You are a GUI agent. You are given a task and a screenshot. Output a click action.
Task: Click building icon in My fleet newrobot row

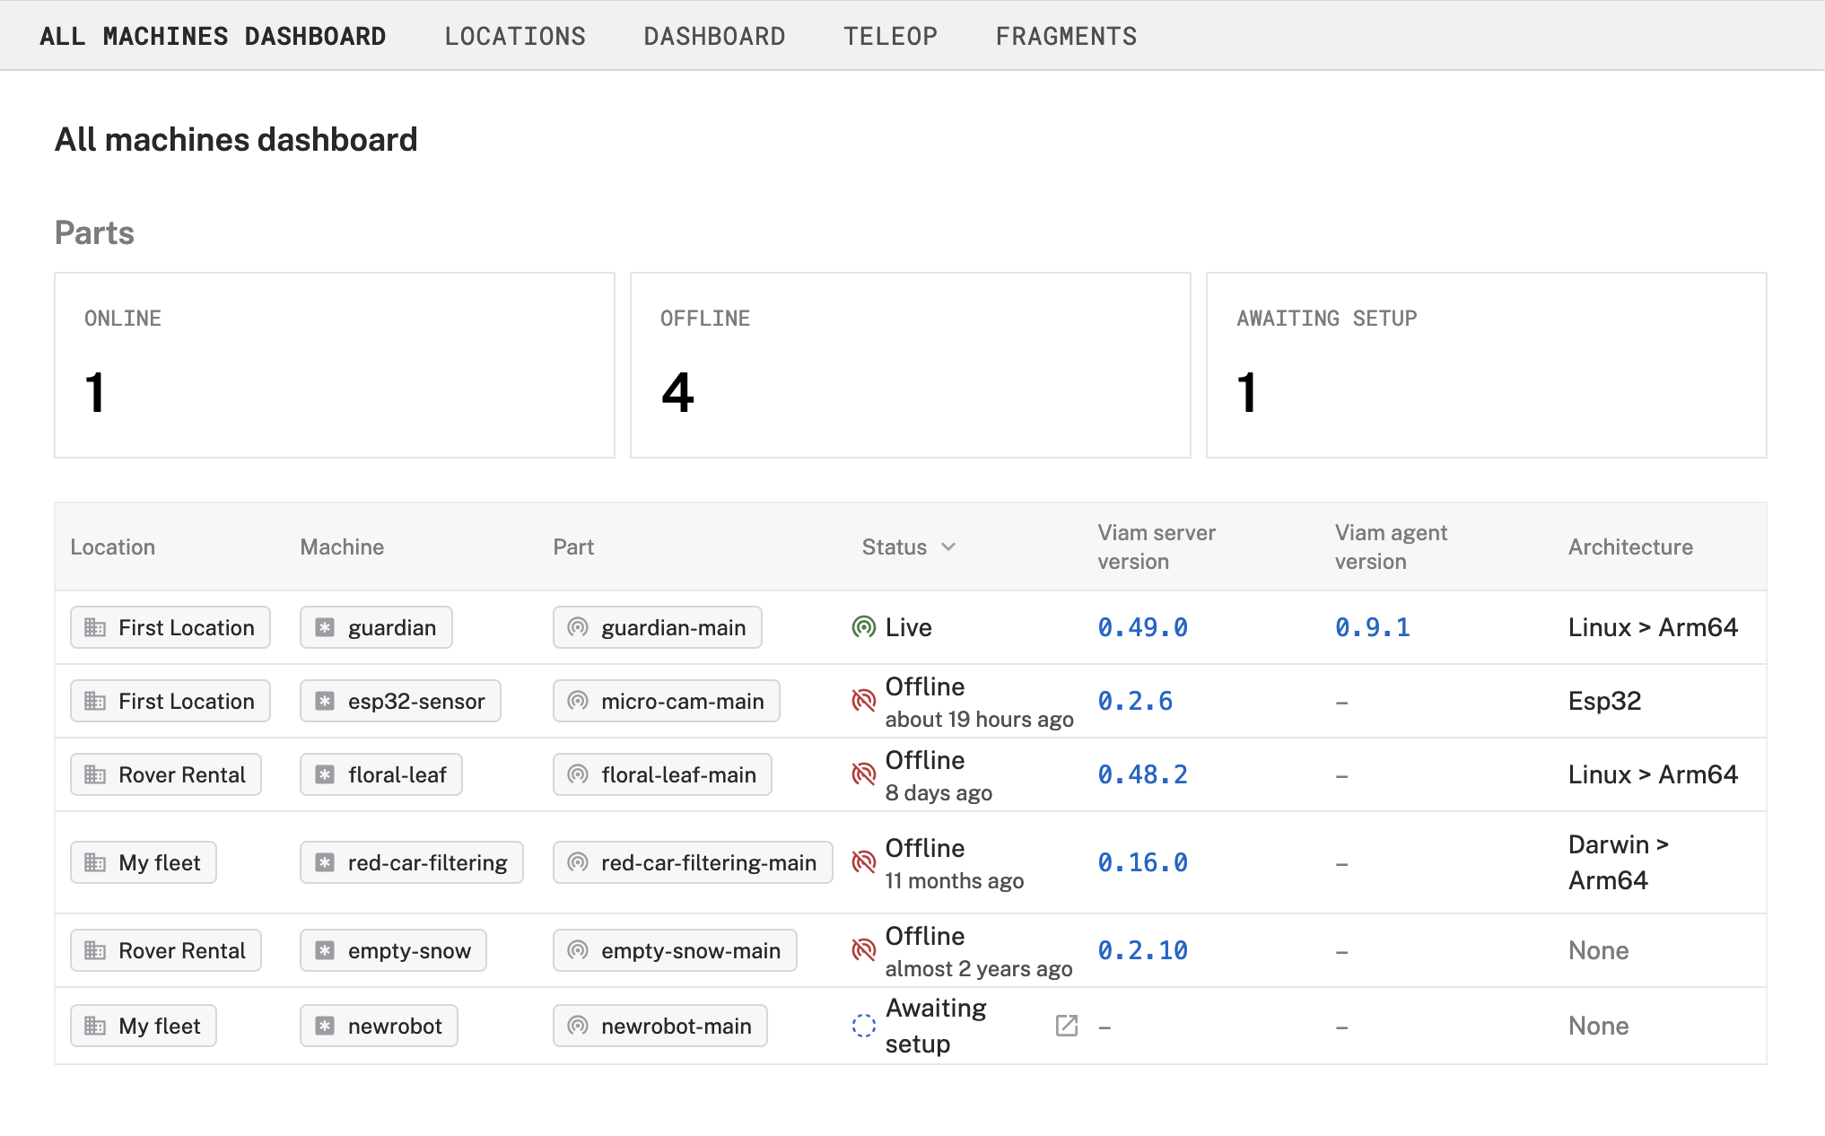tap(95, 1026)
